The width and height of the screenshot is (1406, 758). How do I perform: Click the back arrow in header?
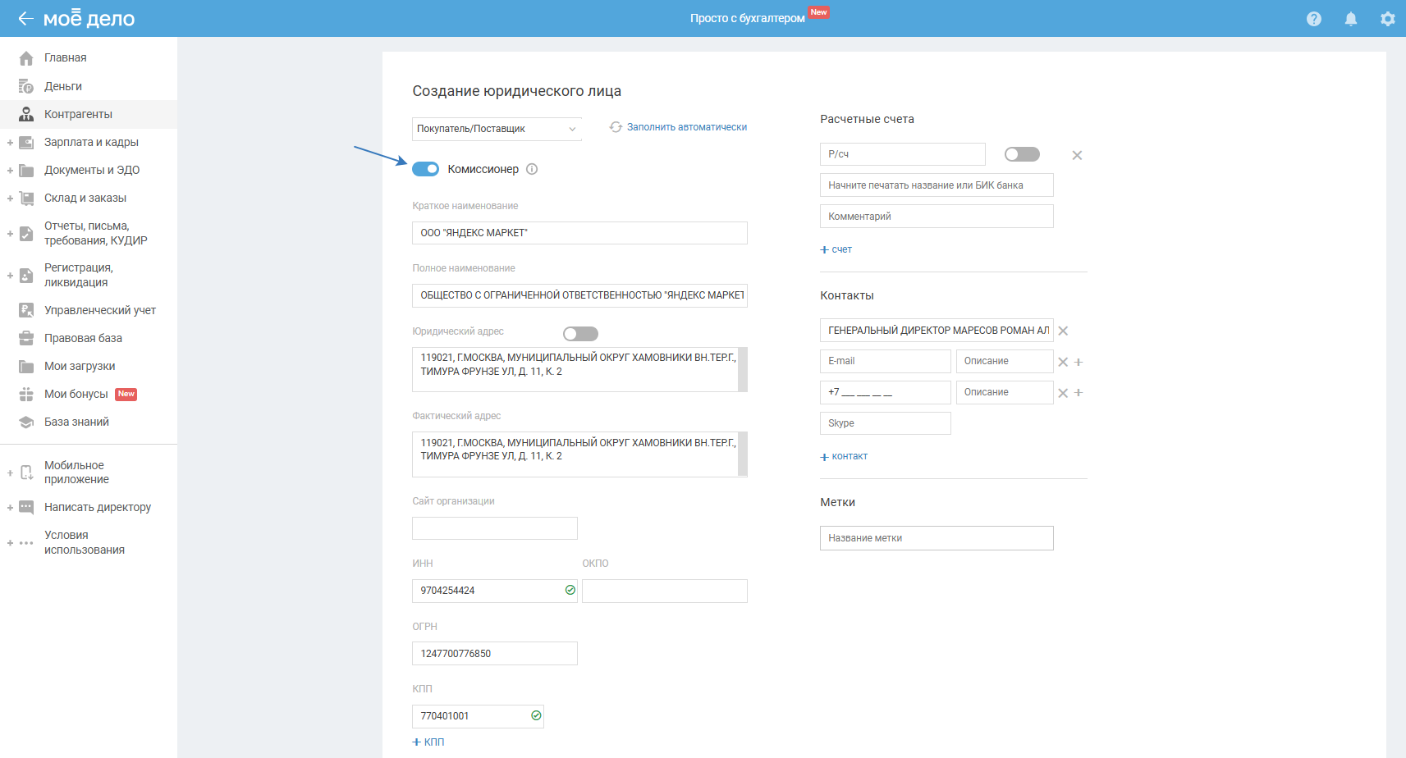tap(25, 19)
